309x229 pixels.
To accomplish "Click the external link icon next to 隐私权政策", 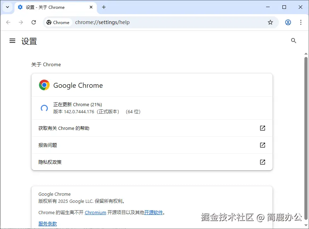I will point(263,162).
